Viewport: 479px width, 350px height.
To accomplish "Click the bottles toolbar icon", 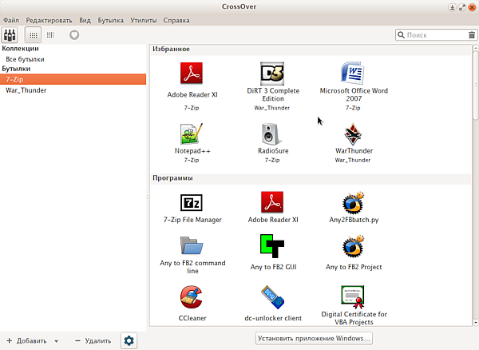I will point(10,35).
